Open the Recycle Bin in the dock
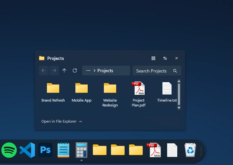 coord(190,150)
